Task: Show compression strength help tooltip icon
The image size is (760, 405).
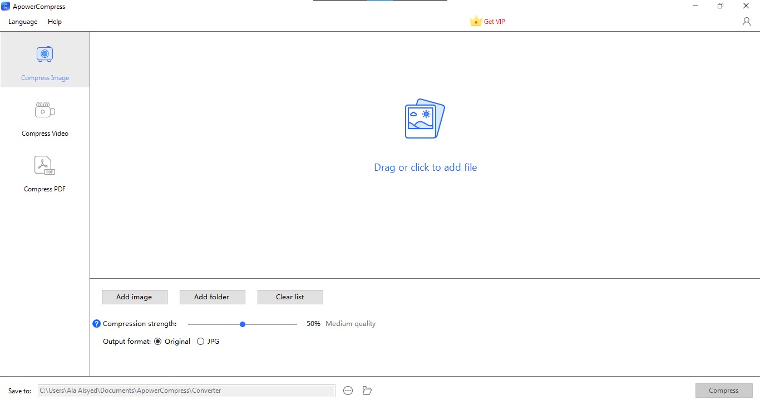Action: click(x=96, y=324)
